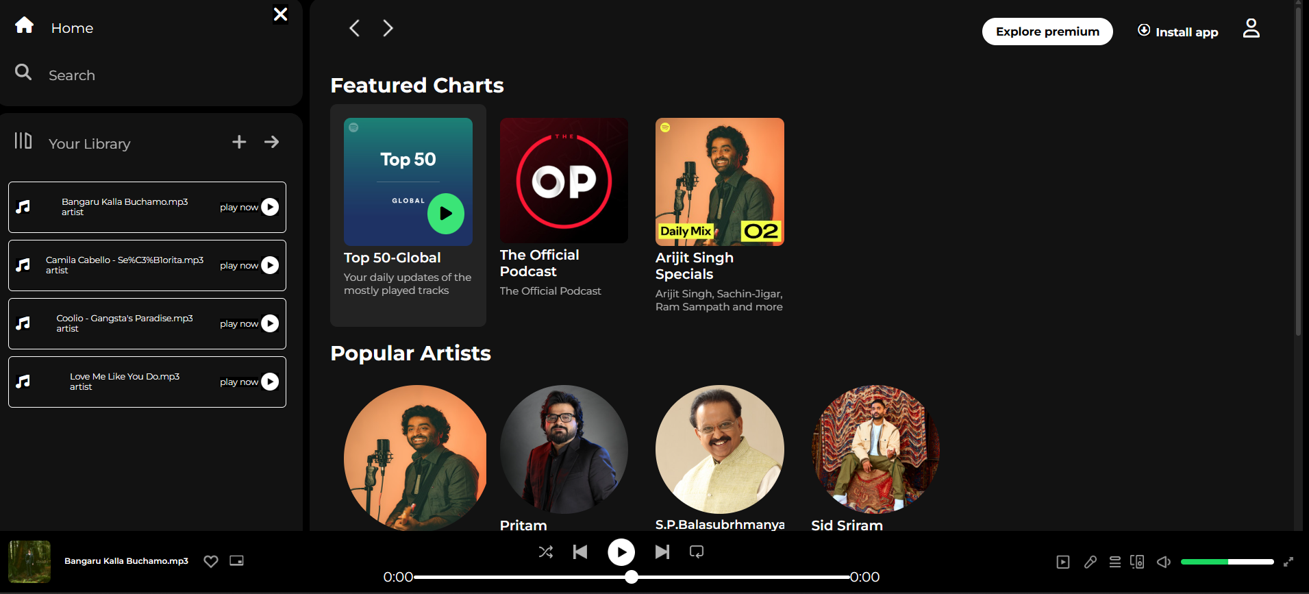Skip to the next track
This screenshot has width=1309, height=594.
click(x=662, y=552)
